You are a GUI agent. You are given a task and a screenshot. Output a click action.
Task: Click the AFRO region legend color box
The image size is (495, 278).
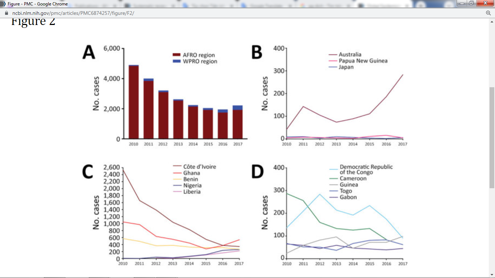pos(176,55)
